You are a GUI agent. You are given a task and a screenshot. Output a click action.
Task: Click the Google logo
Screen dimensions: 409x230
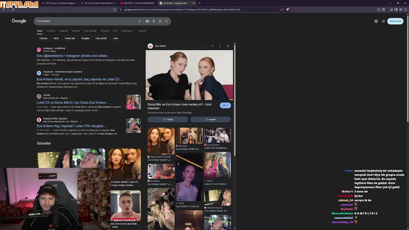19,21
